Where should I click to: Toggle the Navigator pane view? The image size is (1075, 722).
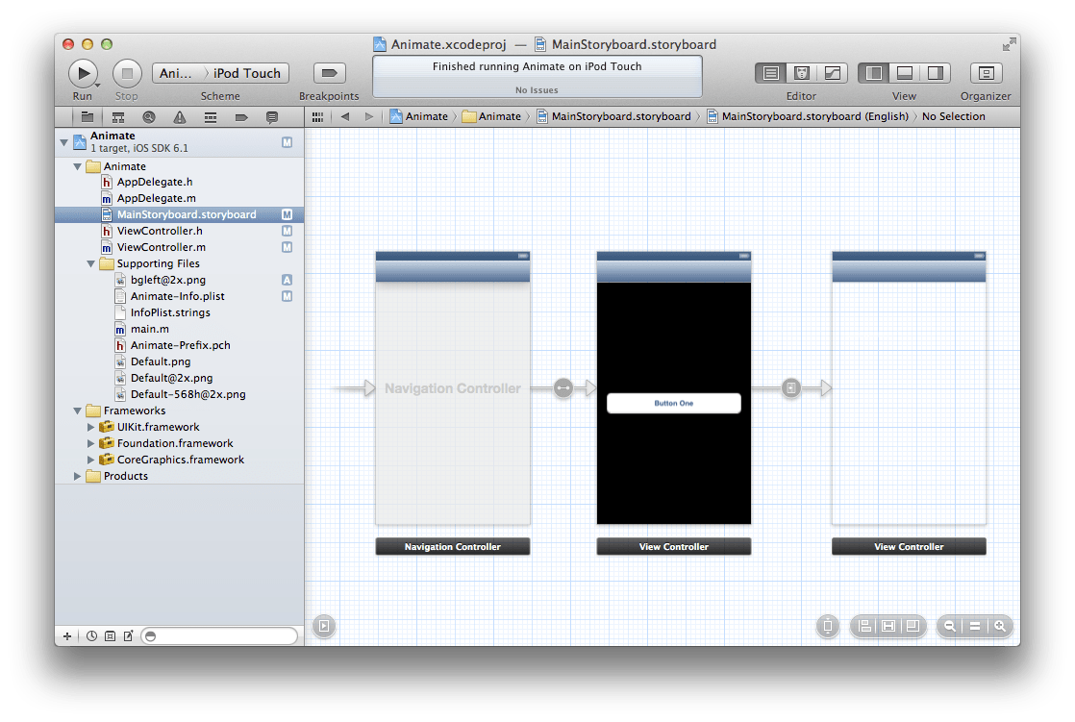[873, 73]
